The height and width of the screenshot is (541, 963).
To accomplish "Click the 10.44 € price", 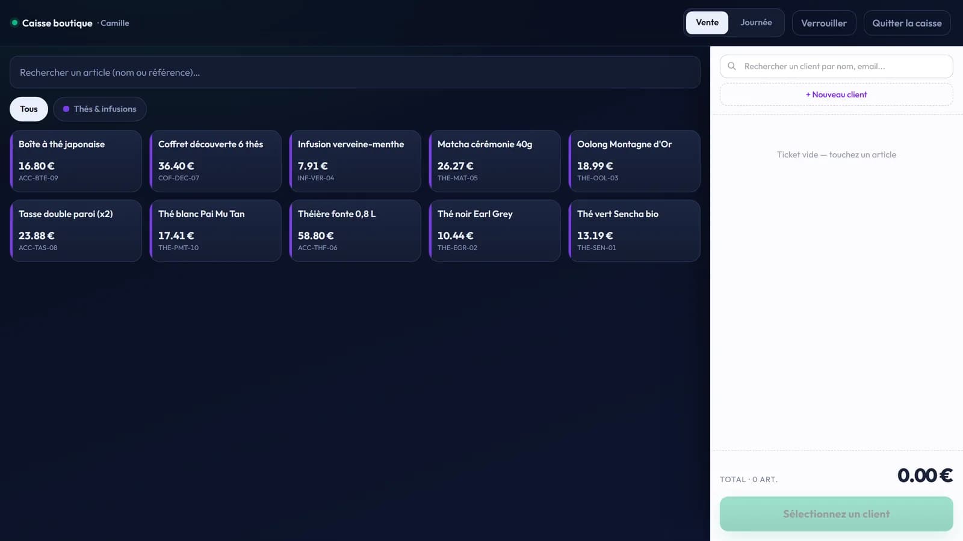I will (x=456, y=236).
